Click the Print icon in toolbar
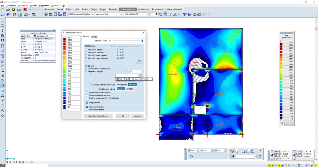This screenshot has width=318, height=167. click(x=19, y=10)
